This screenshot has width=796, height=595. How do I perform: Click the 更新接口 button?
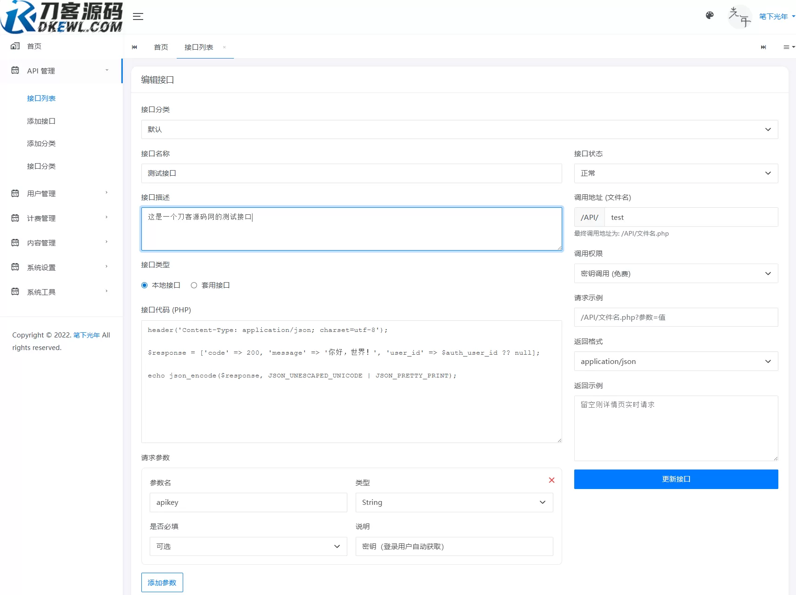click(x=676, y=479)
